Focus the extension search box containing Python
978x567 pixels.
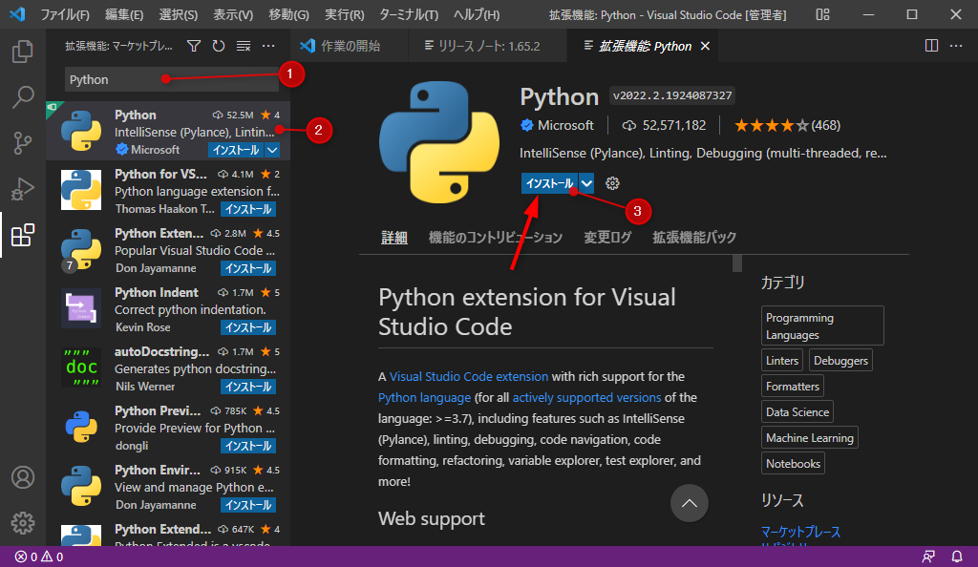(172, 80)
